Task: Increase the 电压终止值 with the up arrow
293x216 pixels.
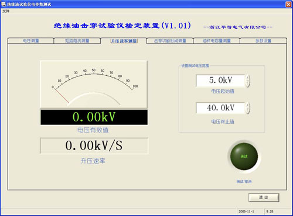Action: click(248, 105)
